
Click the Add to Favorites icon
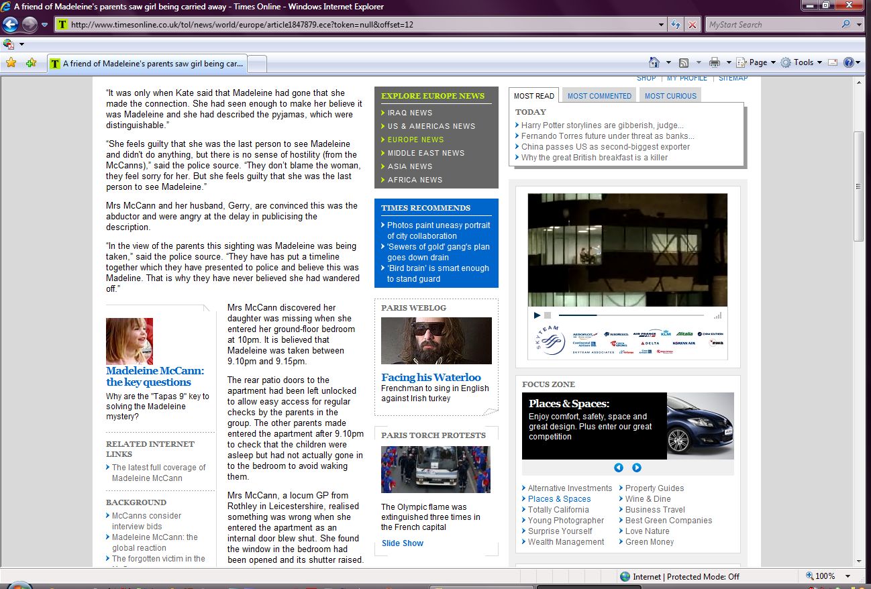point(31,63)
